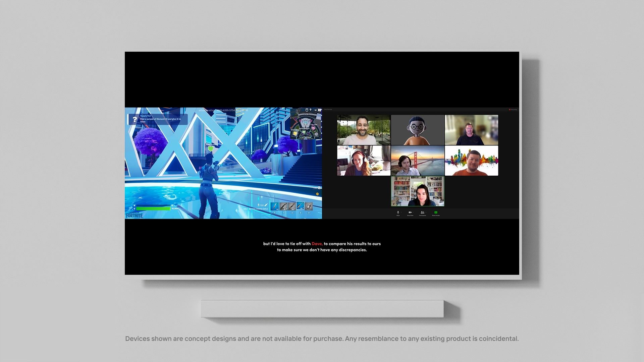The width and height of the screenshot is (644, 362).
Task: Select the pickaxe inventory slot
Action: [x=275, y=206]
